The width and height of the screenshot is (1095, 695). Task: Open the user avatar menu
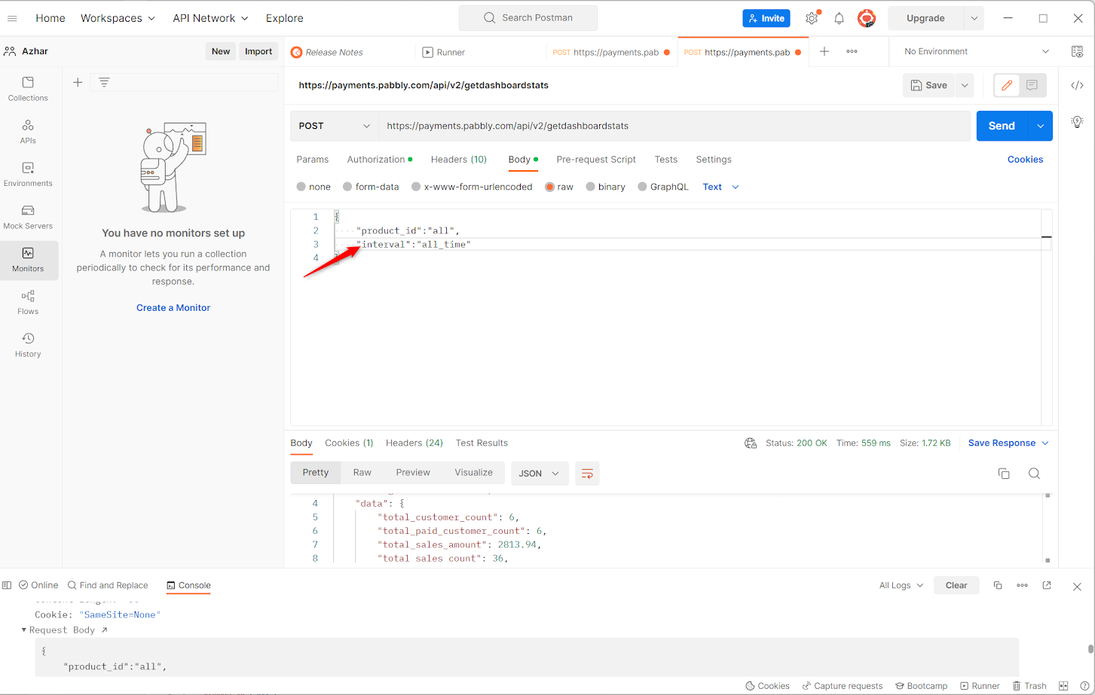(x=867, y=18)
